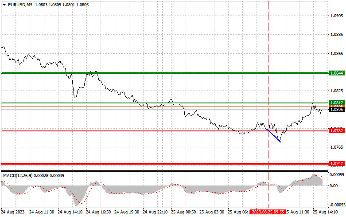Select the 24 Aug 19:30 time axis label
Image resolution: width=346 pixels, height=217 pixels.
pyautogui.click(x=127, y=212)
